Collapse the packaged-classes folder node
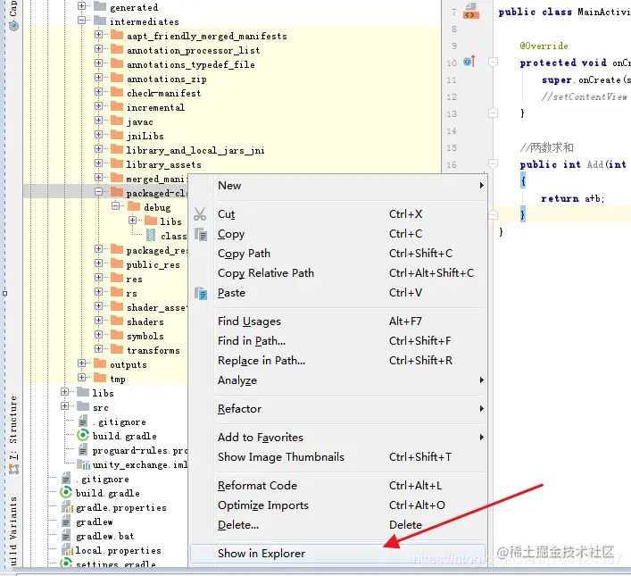The height and width of the screenshot is (576, 631). 98,192
